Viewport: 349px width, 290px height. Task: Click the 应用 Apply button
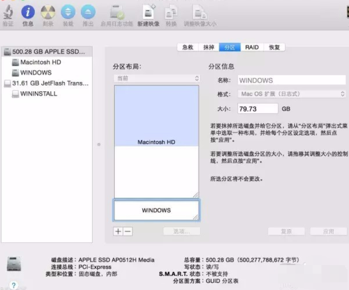tap(329, 232)
